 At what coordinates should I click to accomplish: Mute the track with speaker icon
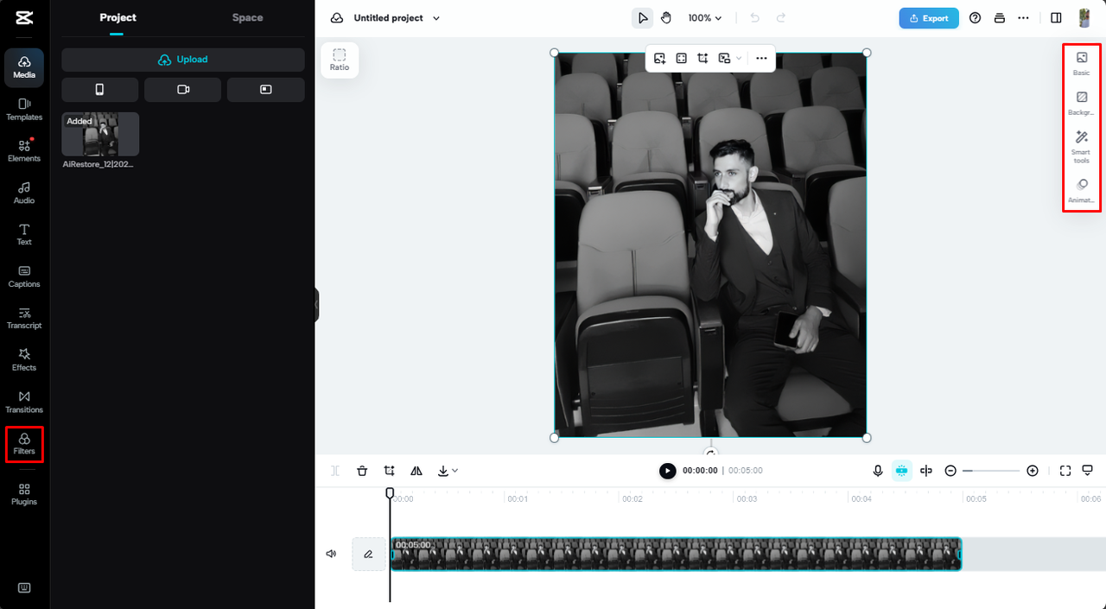[331, 554]
